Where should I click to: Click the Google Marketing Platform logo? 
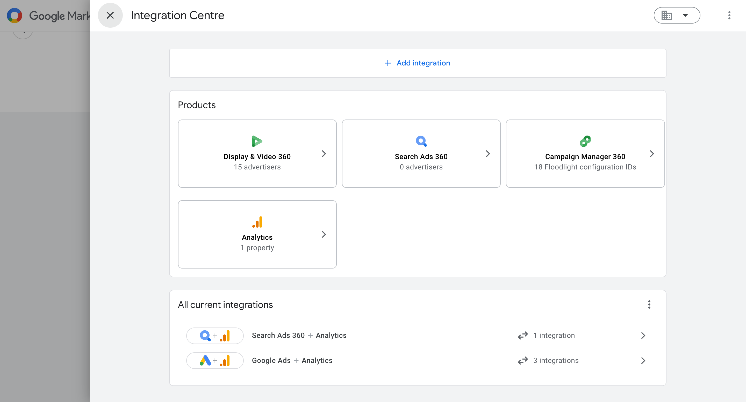click(x=15, y=15)
